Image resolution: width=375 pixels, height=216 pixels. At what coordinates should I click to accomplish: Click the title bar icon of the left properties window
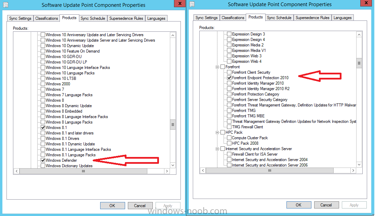coord(5,4)
